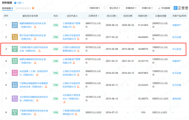Select the 300万元人民币 subscribed amount cell
This screenshot has height=120, width=189.
(x=160, y=112)
